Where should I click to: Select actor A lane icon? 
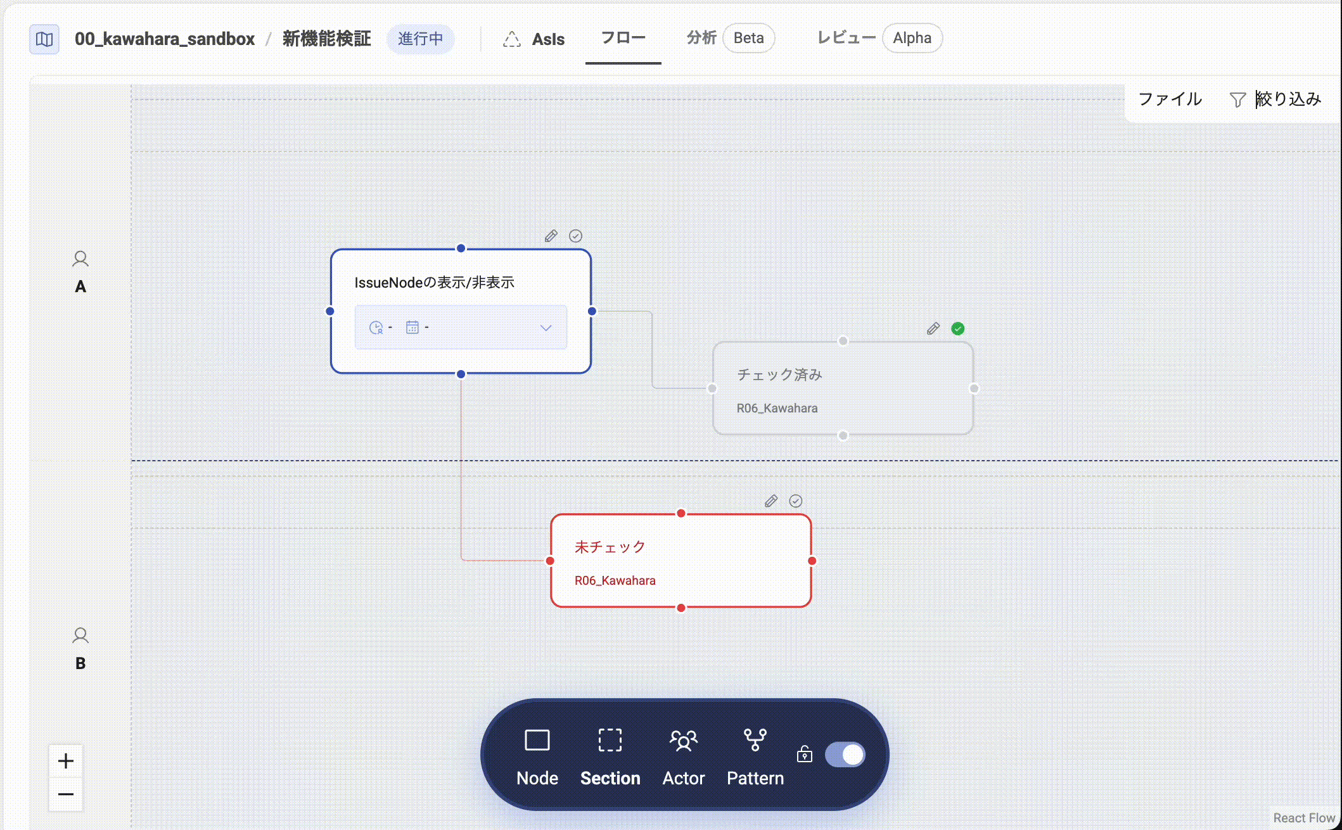click(x=80, y=259)
